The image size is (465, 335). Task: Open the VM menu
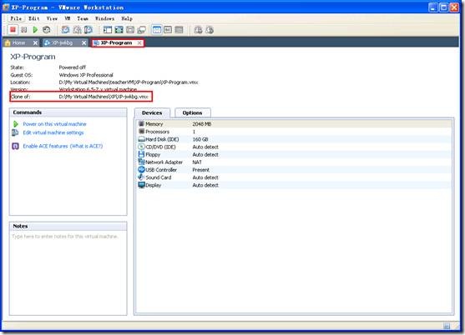pos(68,18)
